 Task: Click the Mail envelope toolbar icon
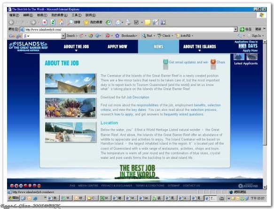pyautogui.click(x=118, y=23)
